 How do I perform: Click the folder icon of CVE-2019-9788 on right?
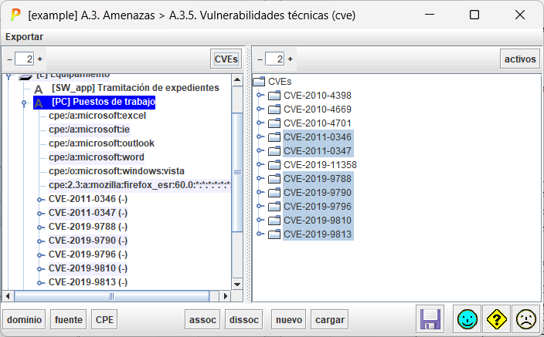click(x=274, y=178)
